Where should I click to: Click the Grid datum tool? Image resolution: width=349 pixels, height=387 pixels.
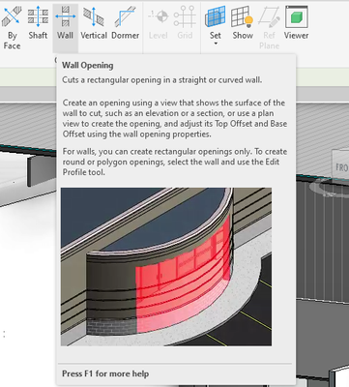185,23
